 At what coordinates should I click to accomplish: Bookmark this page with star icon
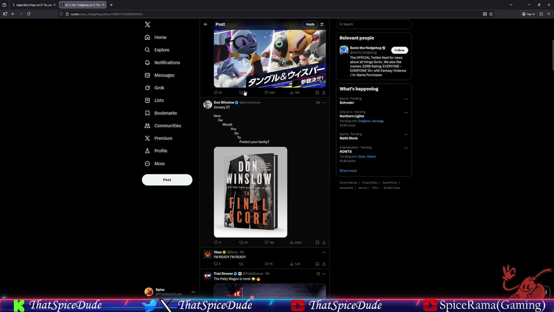pyautogui.click(x=491, y=14)
